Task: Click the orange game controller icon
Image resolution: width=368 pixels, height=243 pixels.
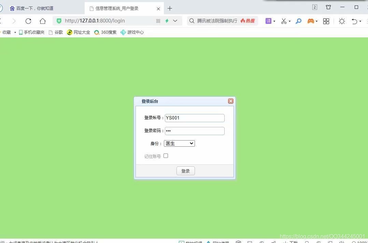Action: point(311,21)
